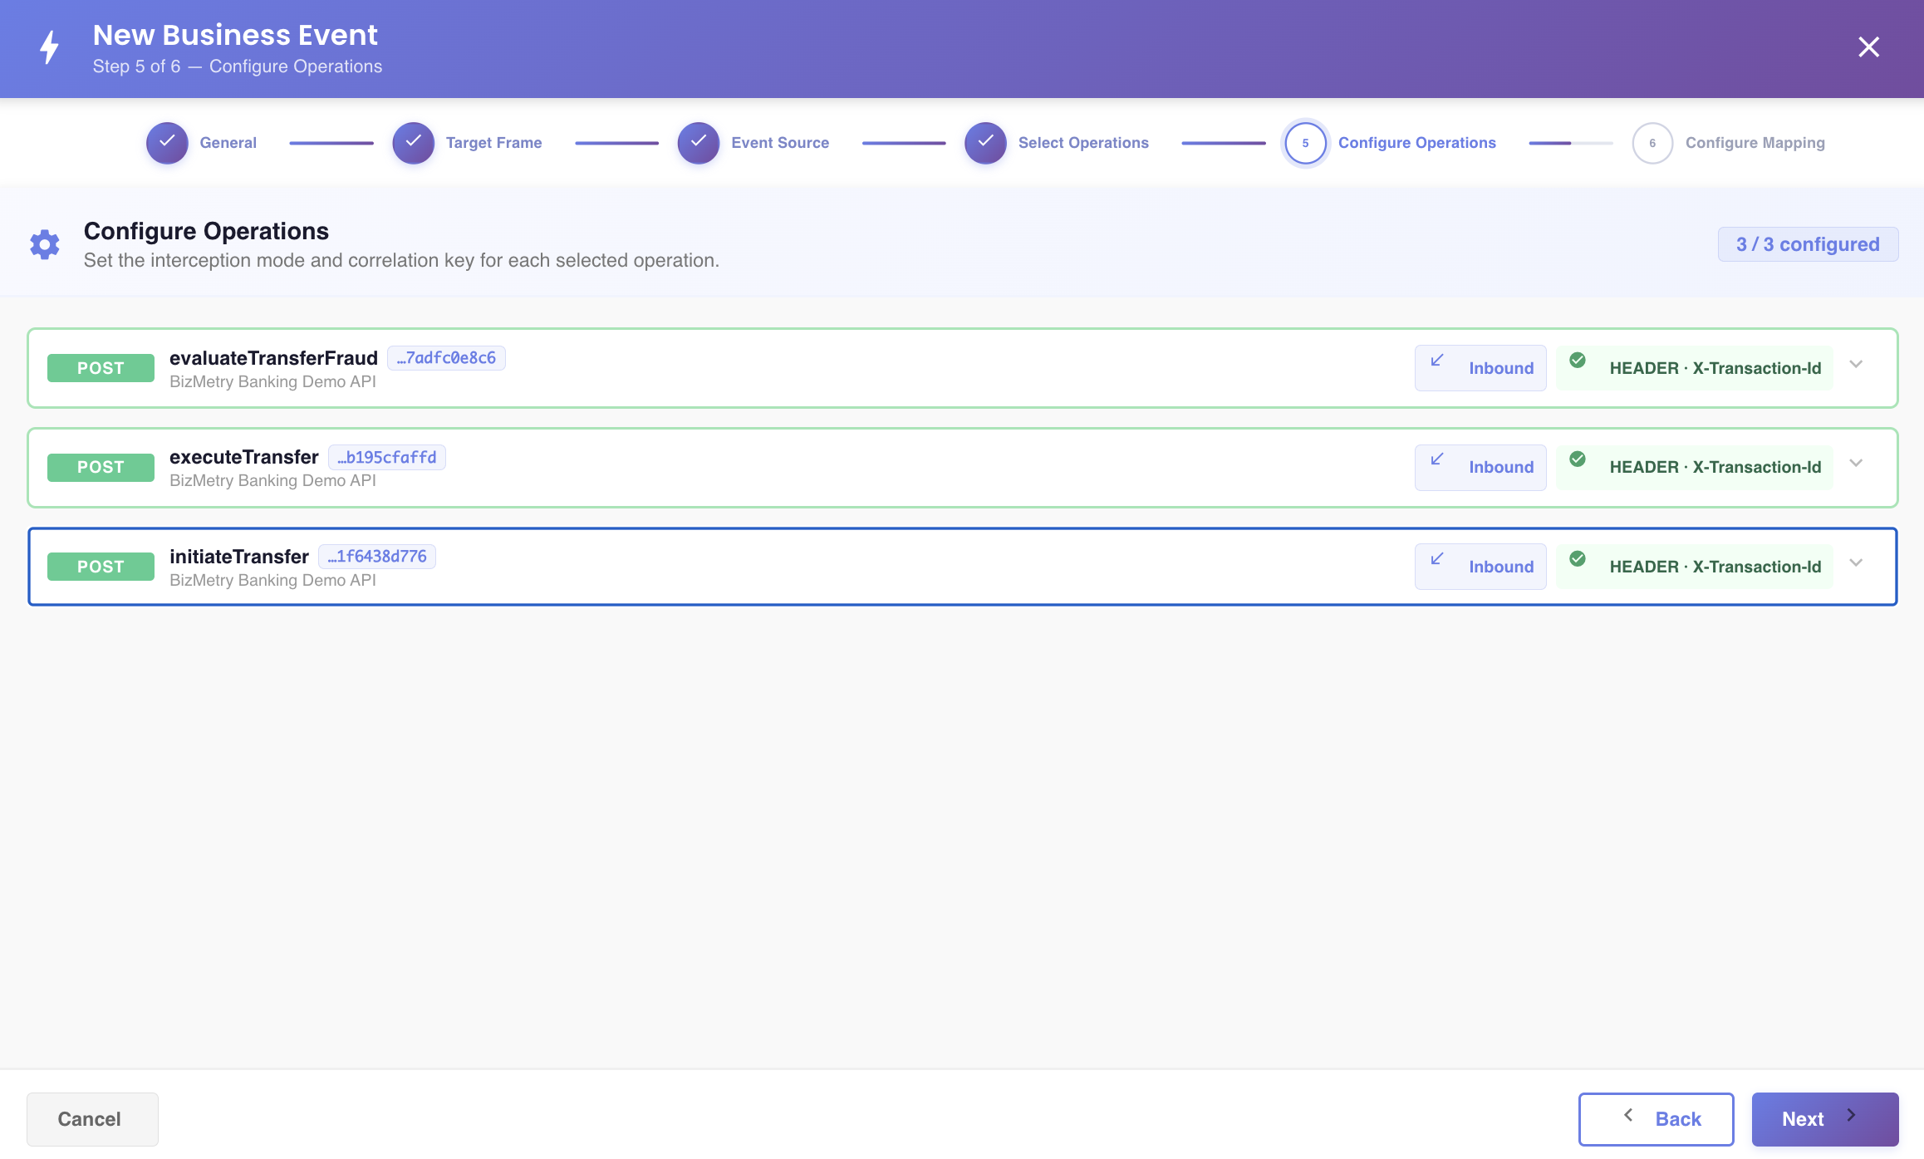This screenshot has width=1924, height=1159.
Task: Go to the Target Frame step label
Action: click(493, 143)
